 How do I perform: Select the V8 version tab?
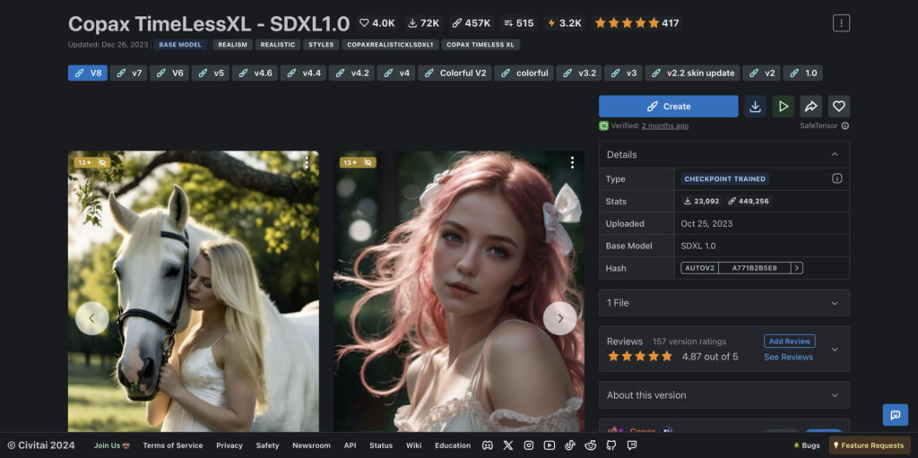point(87,73)
